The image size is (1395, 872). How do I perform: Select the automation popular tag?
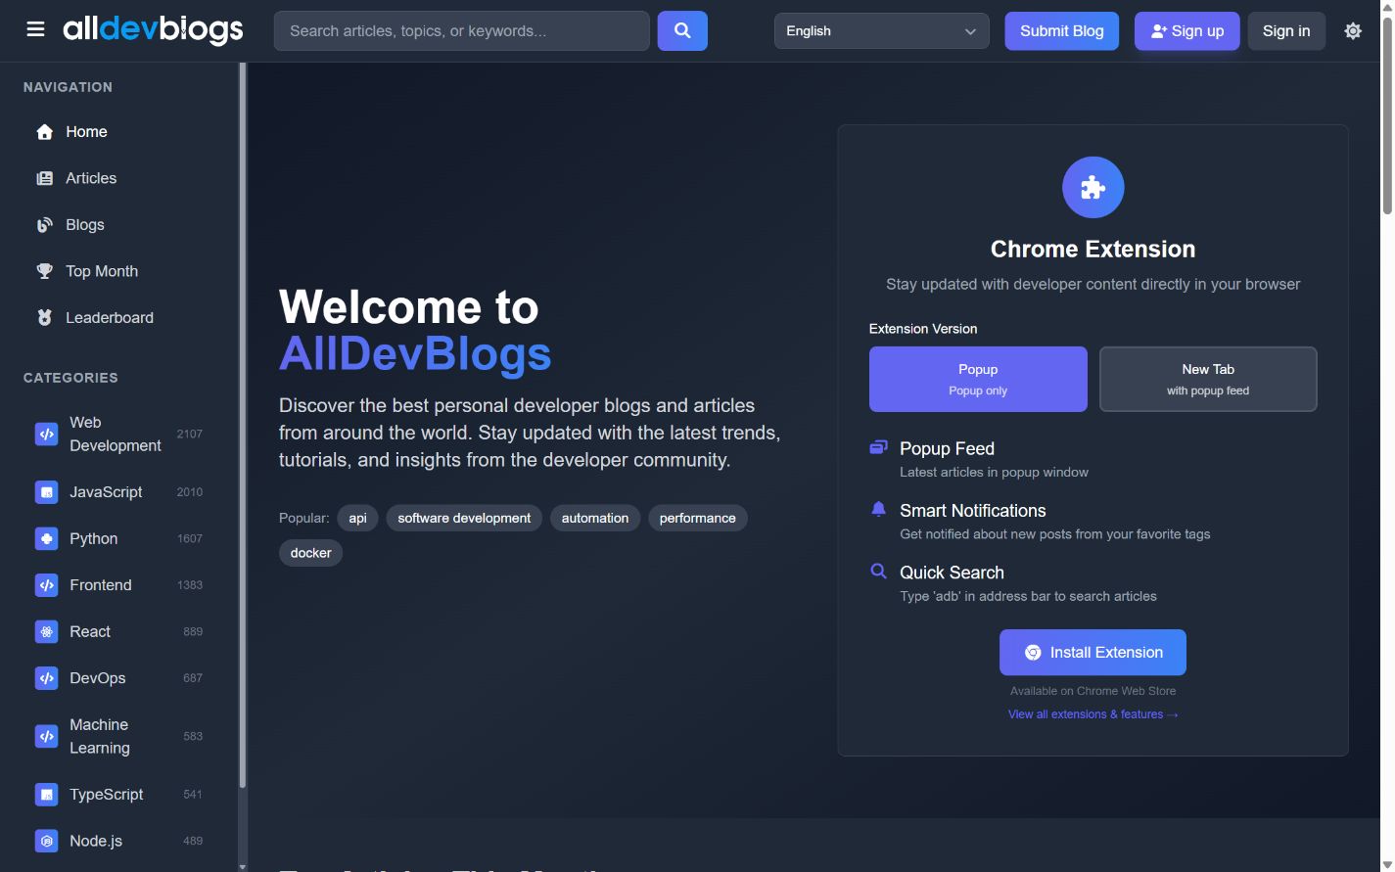[595, 518]
